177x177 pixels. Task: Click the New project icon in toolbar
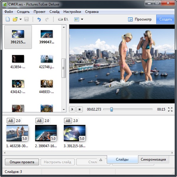[x=8, y=19]
